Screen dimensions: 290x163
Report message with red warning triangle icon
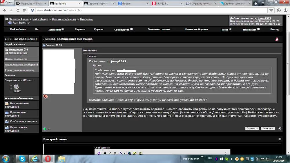[277, 39]
